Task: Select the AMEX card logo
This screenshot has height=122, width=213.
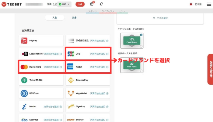Action: 70,66
